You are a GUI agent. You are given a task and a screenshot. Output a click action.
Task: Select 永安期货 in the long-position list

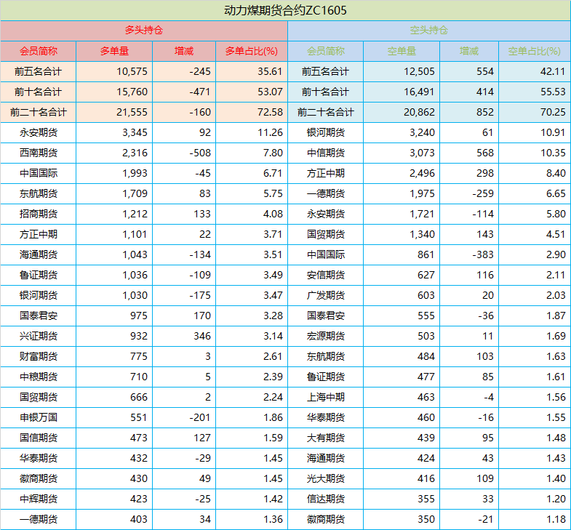[x=39, y=132]
